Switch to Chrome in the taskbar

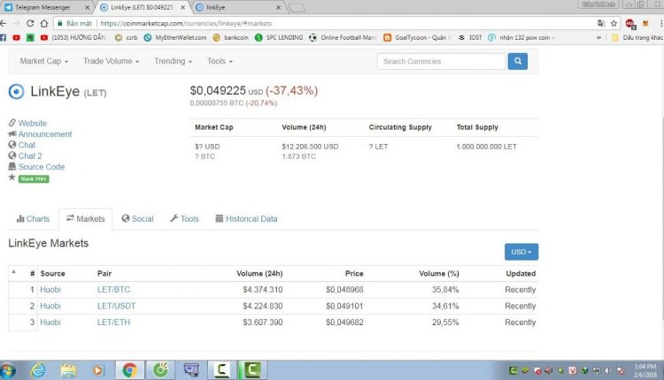tap(129, 370)
